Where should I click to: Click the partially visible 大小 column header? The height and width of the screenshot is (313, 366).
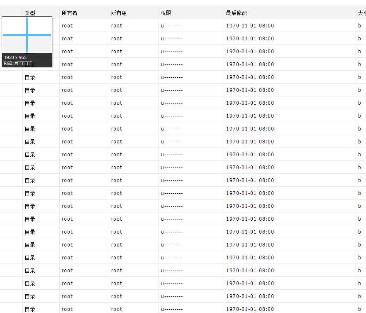[x=362, y=13]
